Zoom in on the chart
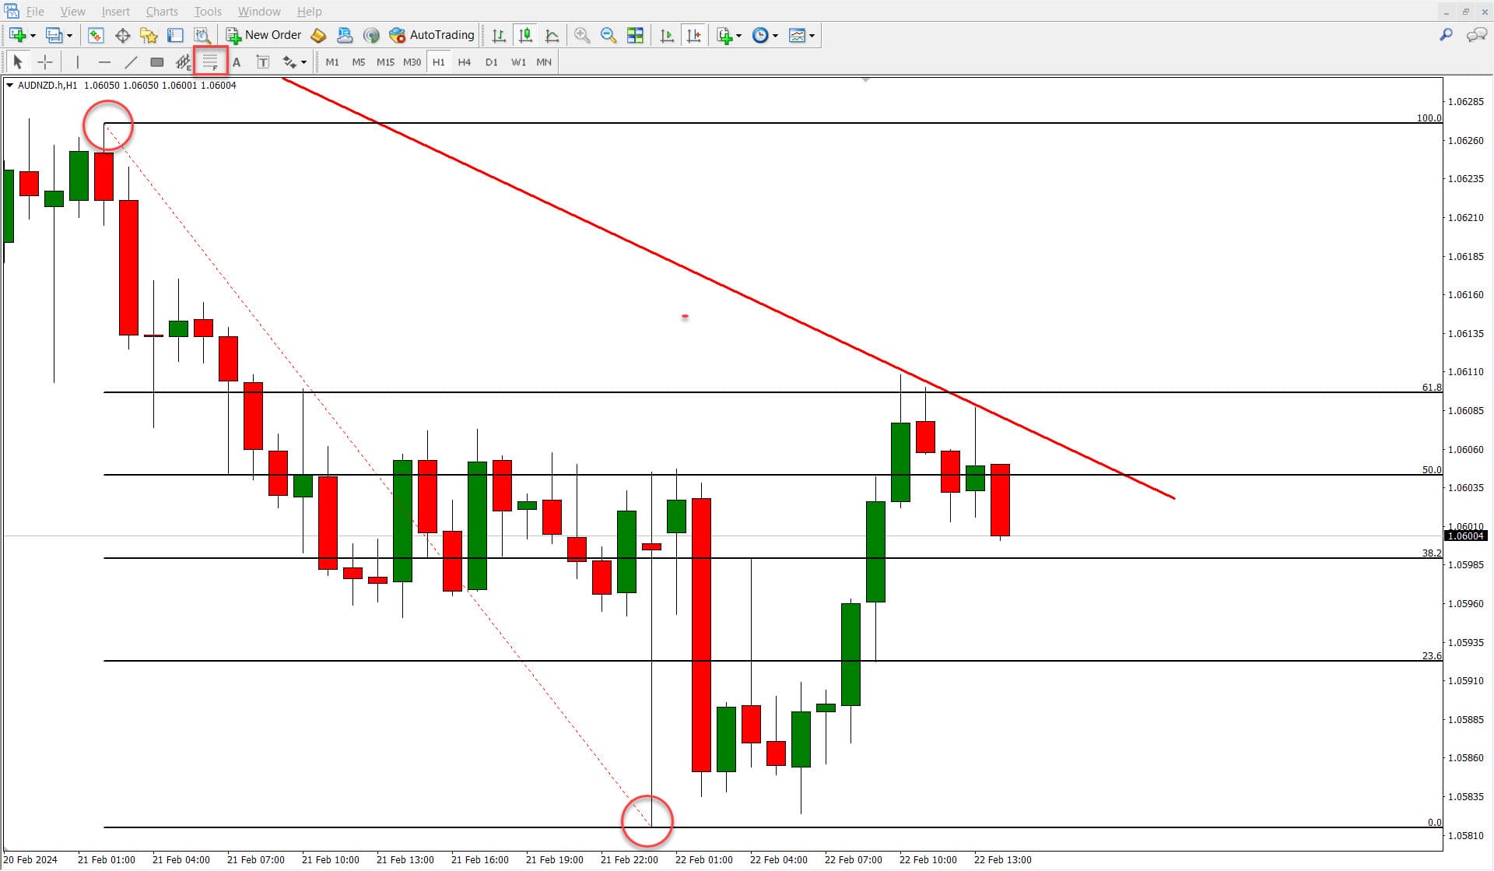Viewport: 1494px width, 871px height. point(582,35)
